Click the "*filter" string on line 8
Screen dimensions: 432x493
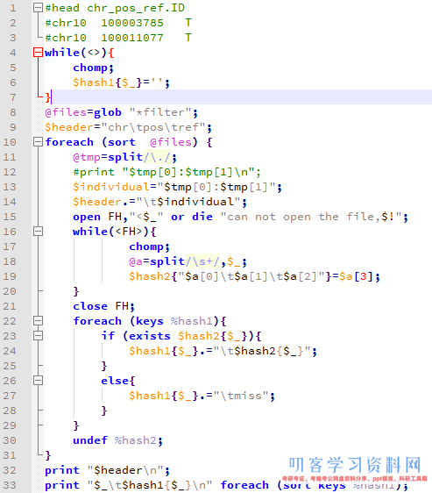pyautogui.click(x=160, y=112)
